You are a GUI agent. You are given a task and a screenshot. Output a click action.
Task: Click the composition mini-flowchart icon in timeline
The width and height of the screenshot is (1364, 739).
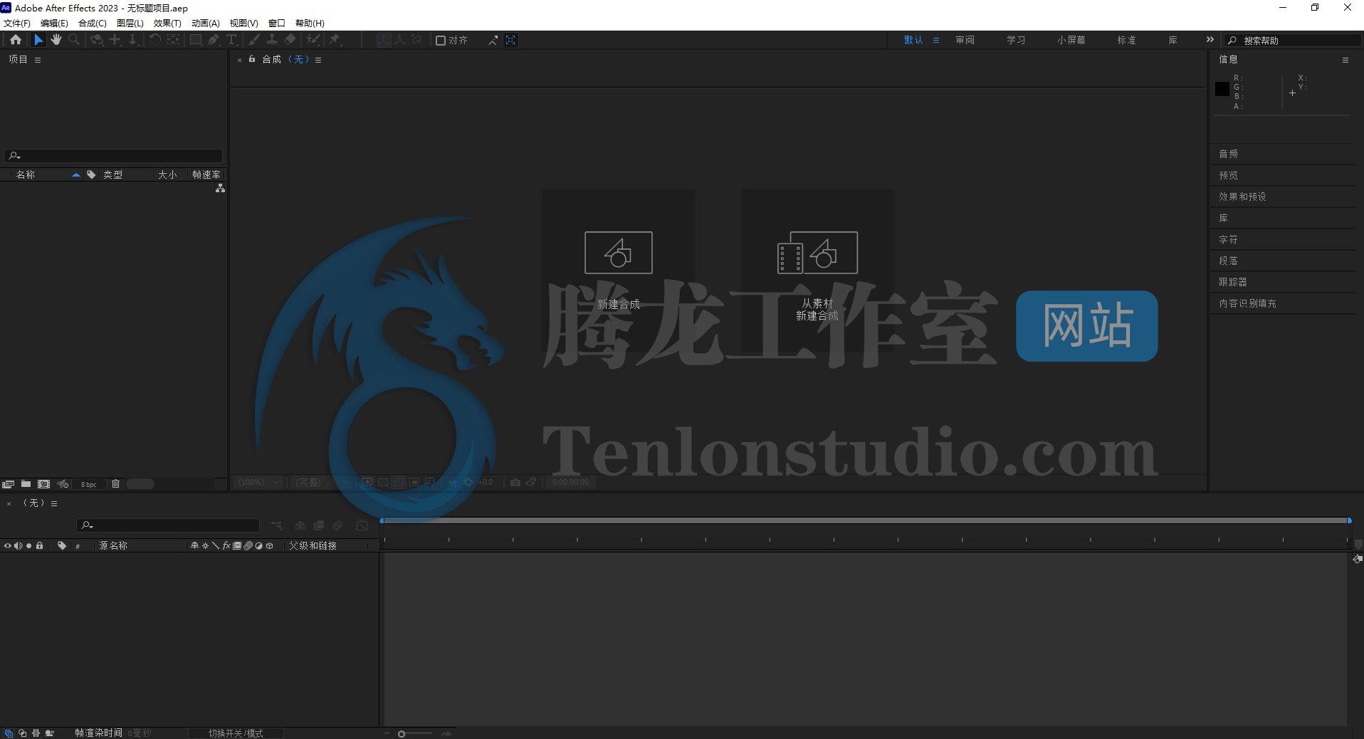click(277, 525)
